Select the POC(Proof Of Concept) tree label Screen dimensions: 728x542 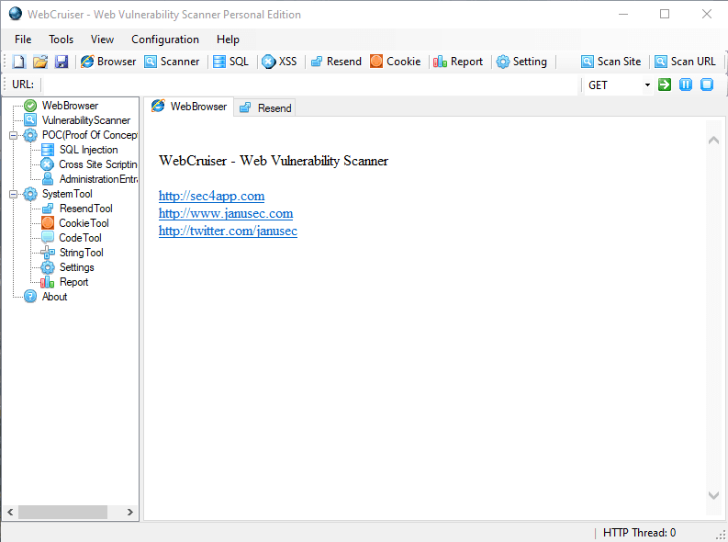click(x=90, y=135)
